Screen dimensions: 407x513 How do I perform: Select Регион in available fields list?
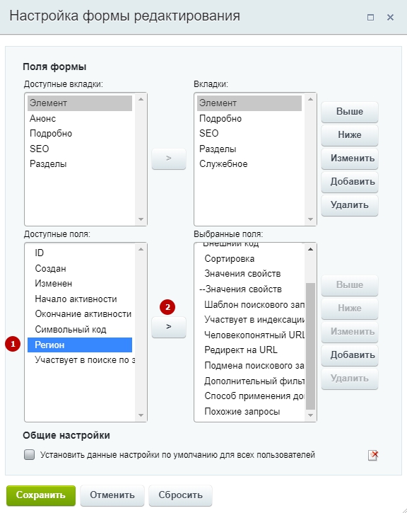(x=80, y=345)
